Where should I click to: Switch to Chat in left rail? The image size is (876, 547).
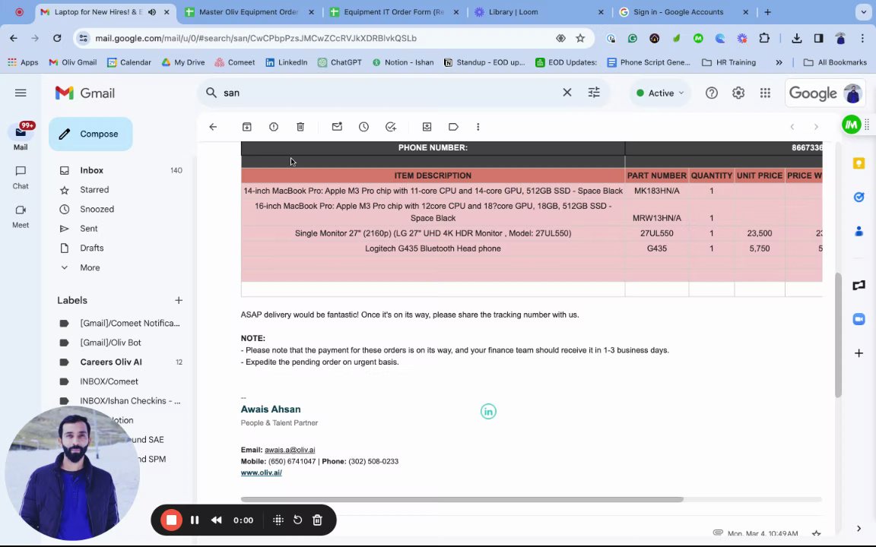point(21,177)
